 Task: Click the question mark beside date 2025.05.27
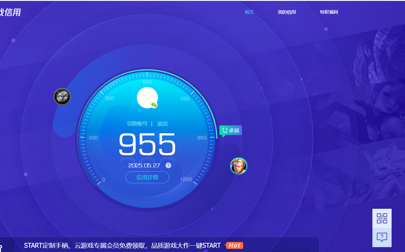coord(168,165)
